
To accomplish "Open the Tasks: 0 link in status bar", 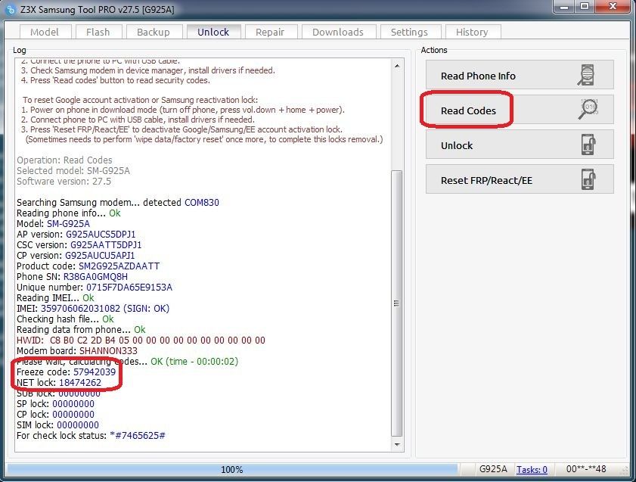I will click(532, 470).
